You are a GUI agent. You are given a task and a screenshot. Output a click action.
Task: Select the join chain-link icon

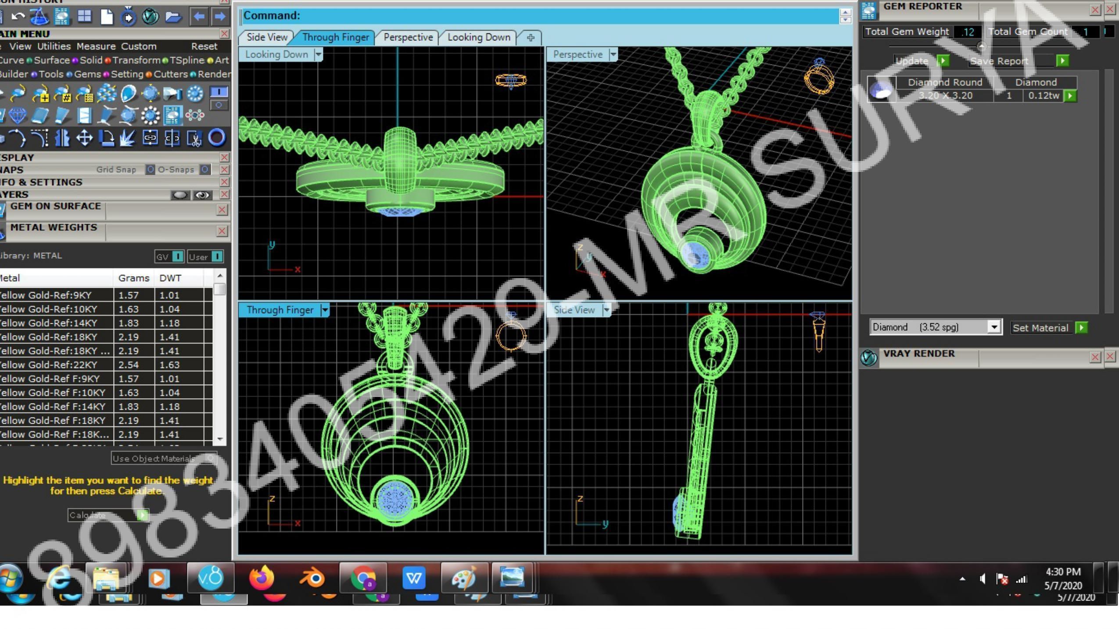click(150, 138)
